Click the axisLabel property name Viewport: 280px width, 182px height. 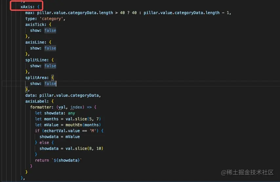36,101
